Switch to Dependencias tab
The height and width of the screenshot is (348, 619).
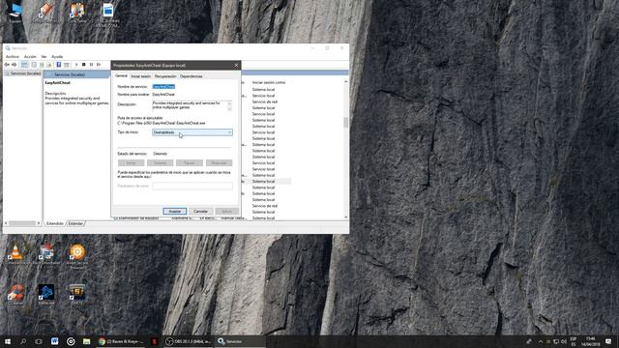pyautogui.click(x=192, y=76)
